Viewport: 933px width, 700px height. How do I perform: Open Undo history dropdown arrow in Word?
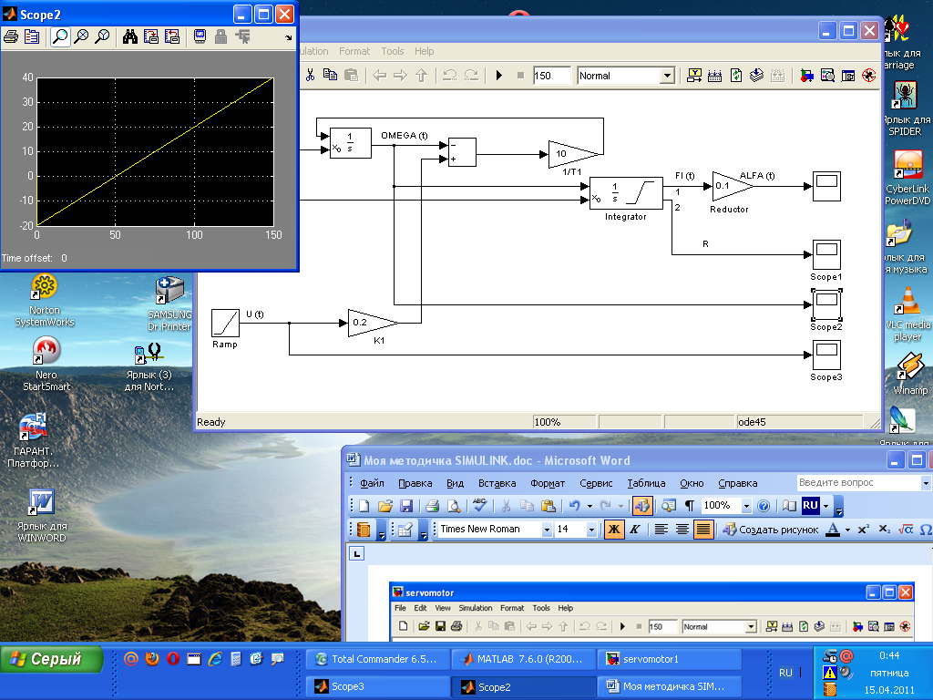coord(590,506)
